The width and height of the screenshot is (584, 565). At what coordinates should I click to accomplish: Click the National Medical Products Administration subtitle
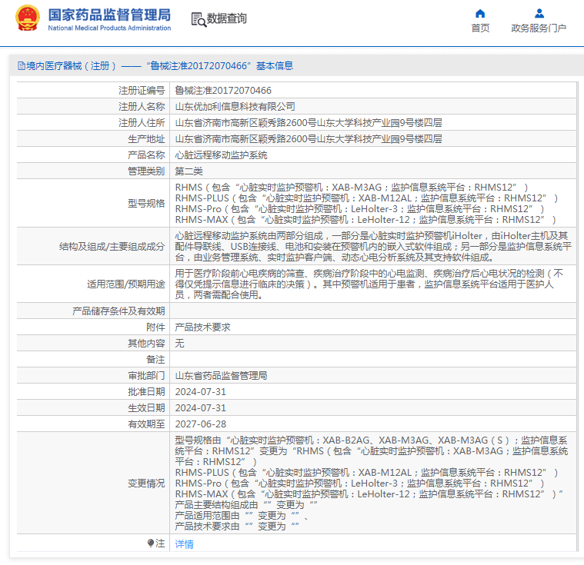click(x=109, y=28)
